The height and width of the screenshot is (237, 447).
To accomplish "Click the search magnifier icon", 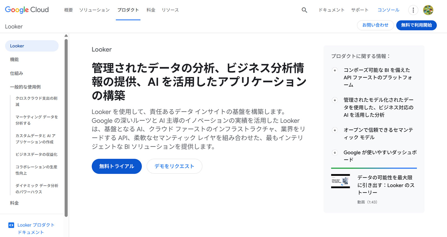I will coord(304,10).
